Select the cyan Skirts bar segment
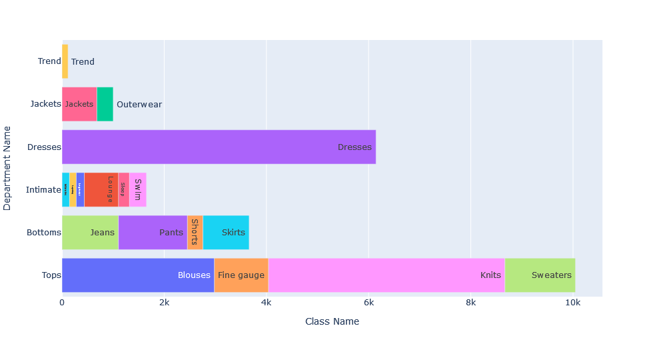This screenshot has width=655, height=350. (226, 233)
